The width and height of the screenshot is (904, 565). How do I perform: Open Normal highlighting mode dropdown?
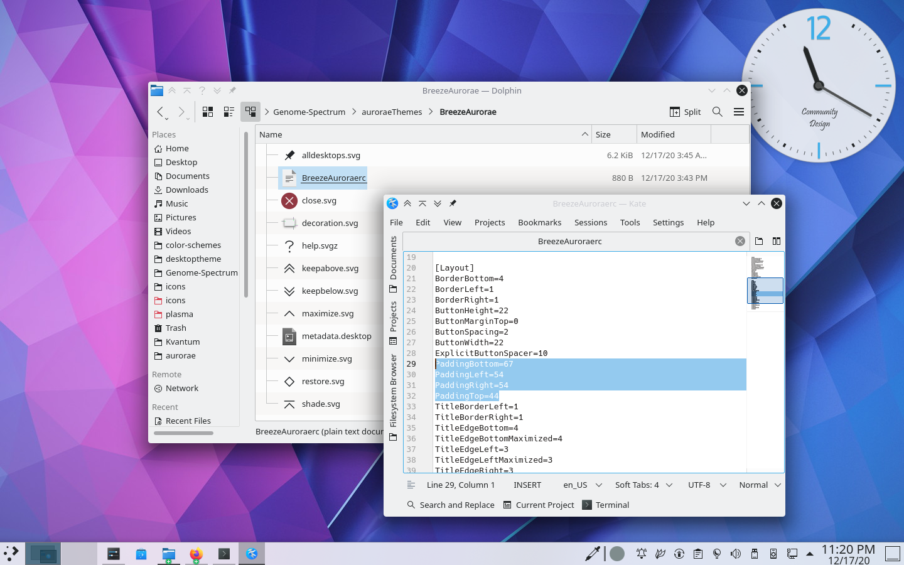[x=760, y=485]
